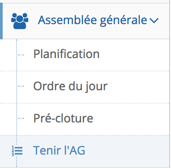This screenshot has width=171, height=168.
Task: Click the word Assemblée in the header
Action: pyautogui.click(x=68, y=20)
